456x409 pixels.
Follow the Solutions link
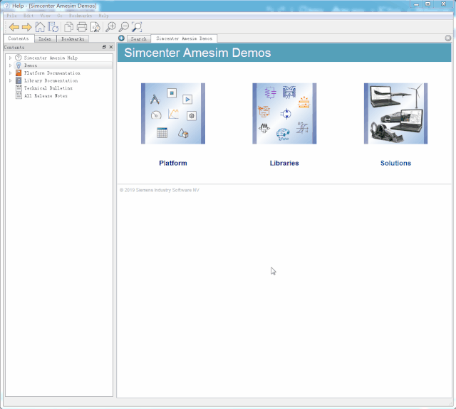click(396, 163)
